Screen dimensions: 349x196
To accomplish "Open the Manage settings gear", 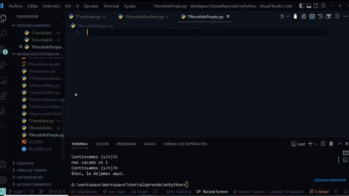I will [3, 180].
